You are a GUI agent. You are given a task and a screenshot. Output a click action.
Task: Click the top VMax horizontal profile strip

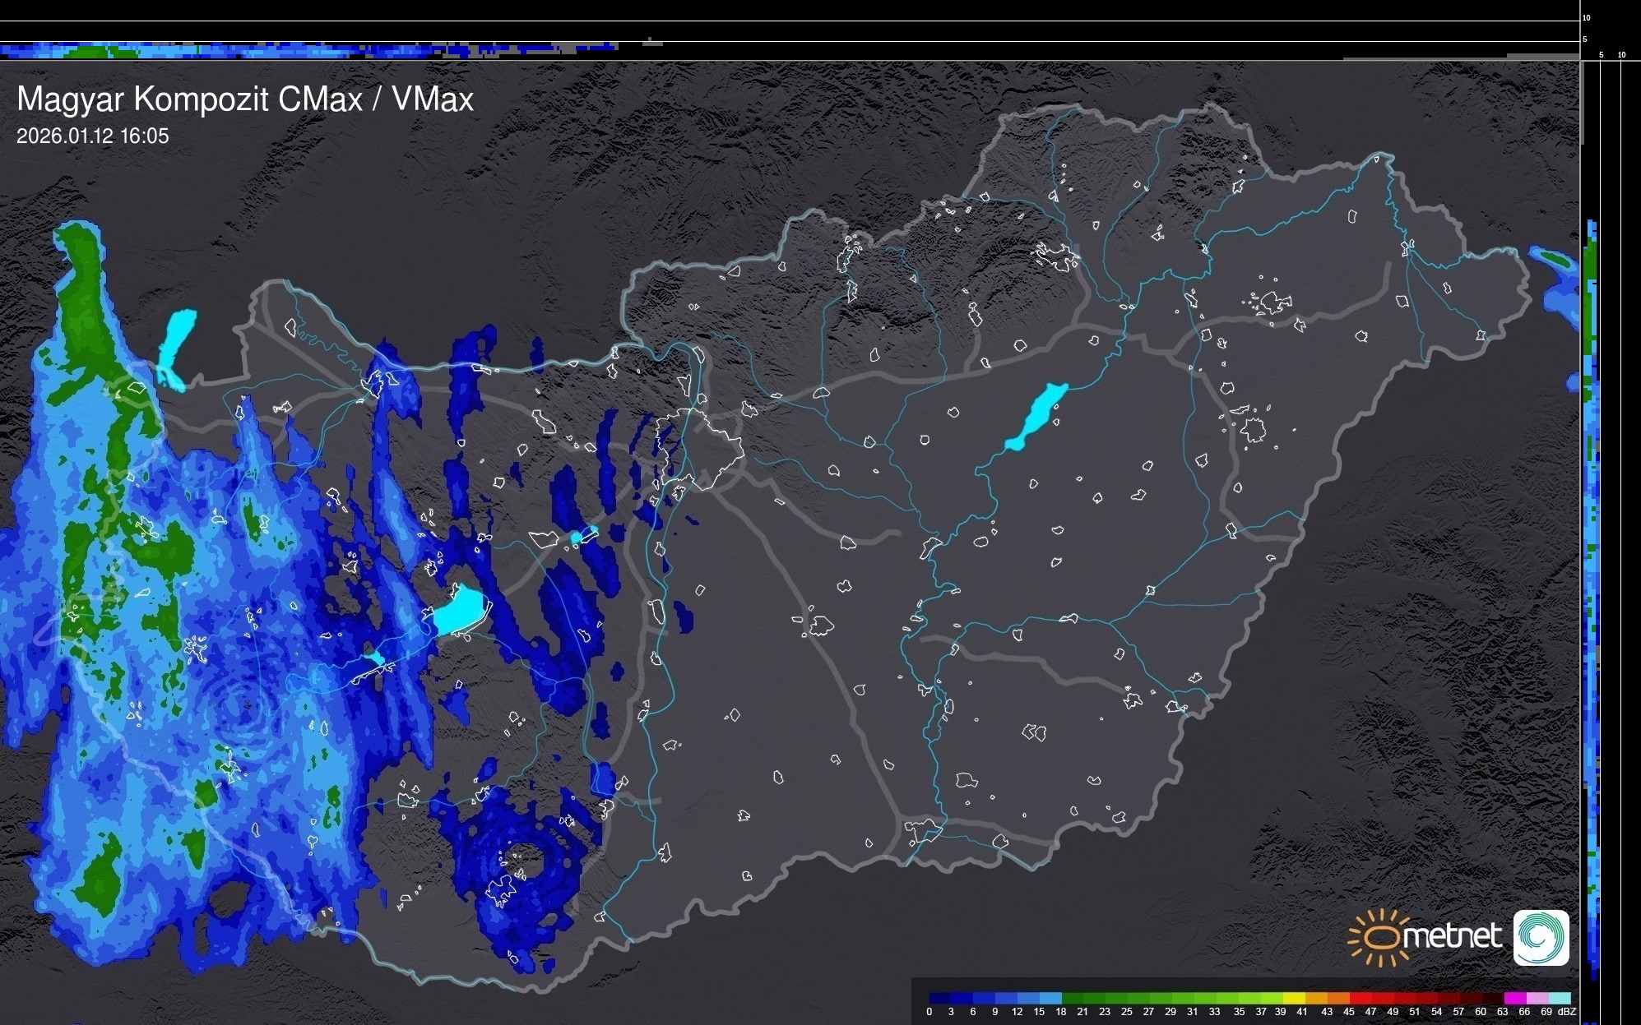tap(308, 50)
